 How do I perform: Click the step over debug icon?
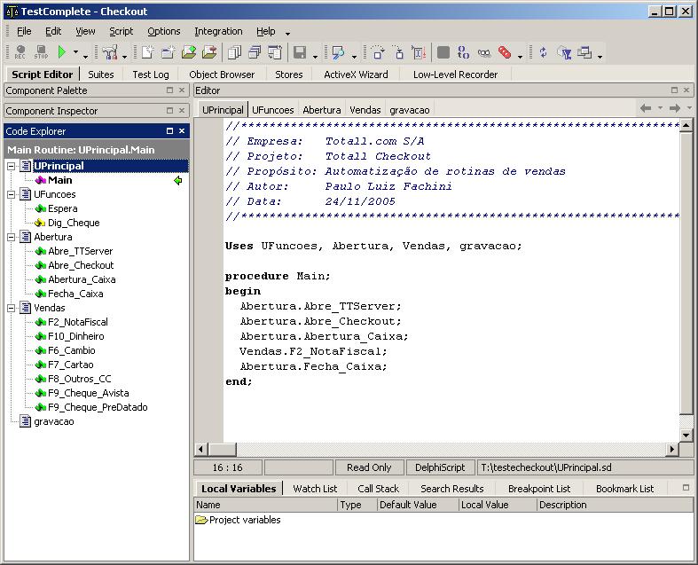tap(378, 52)
